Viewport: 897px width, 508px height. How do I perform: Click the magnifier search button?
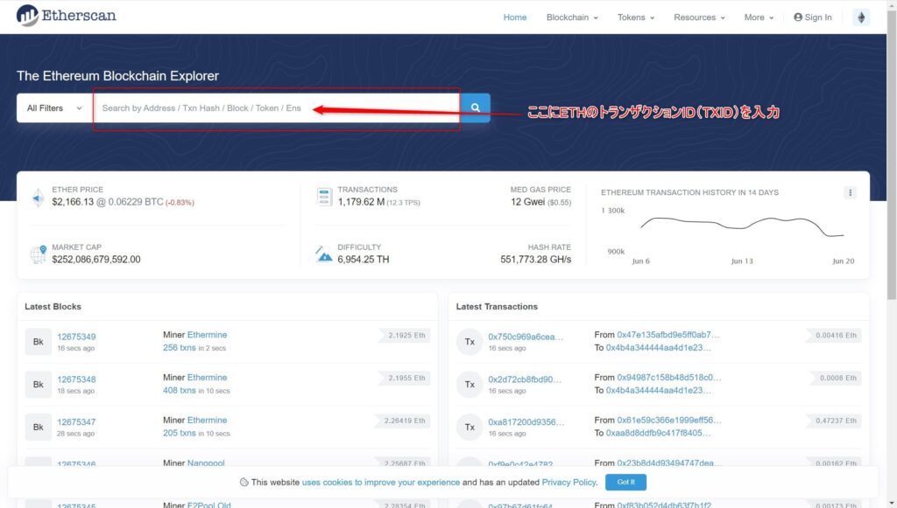[x=476, y=108]
